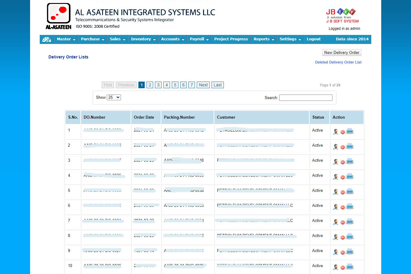The image size is (411, 274).
Task: Click the user icon in row 1
Action: (x=335, y=132)
